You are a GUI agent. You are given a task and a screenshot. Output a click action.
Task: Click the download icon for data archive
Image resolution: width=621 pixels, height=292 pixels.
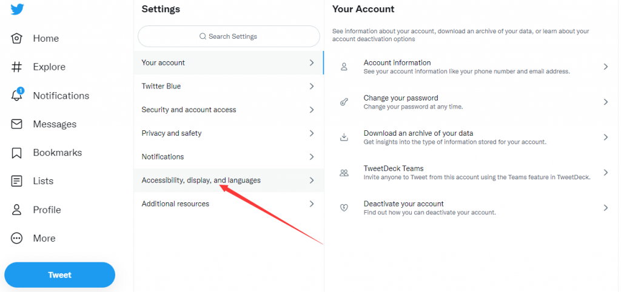344,138
